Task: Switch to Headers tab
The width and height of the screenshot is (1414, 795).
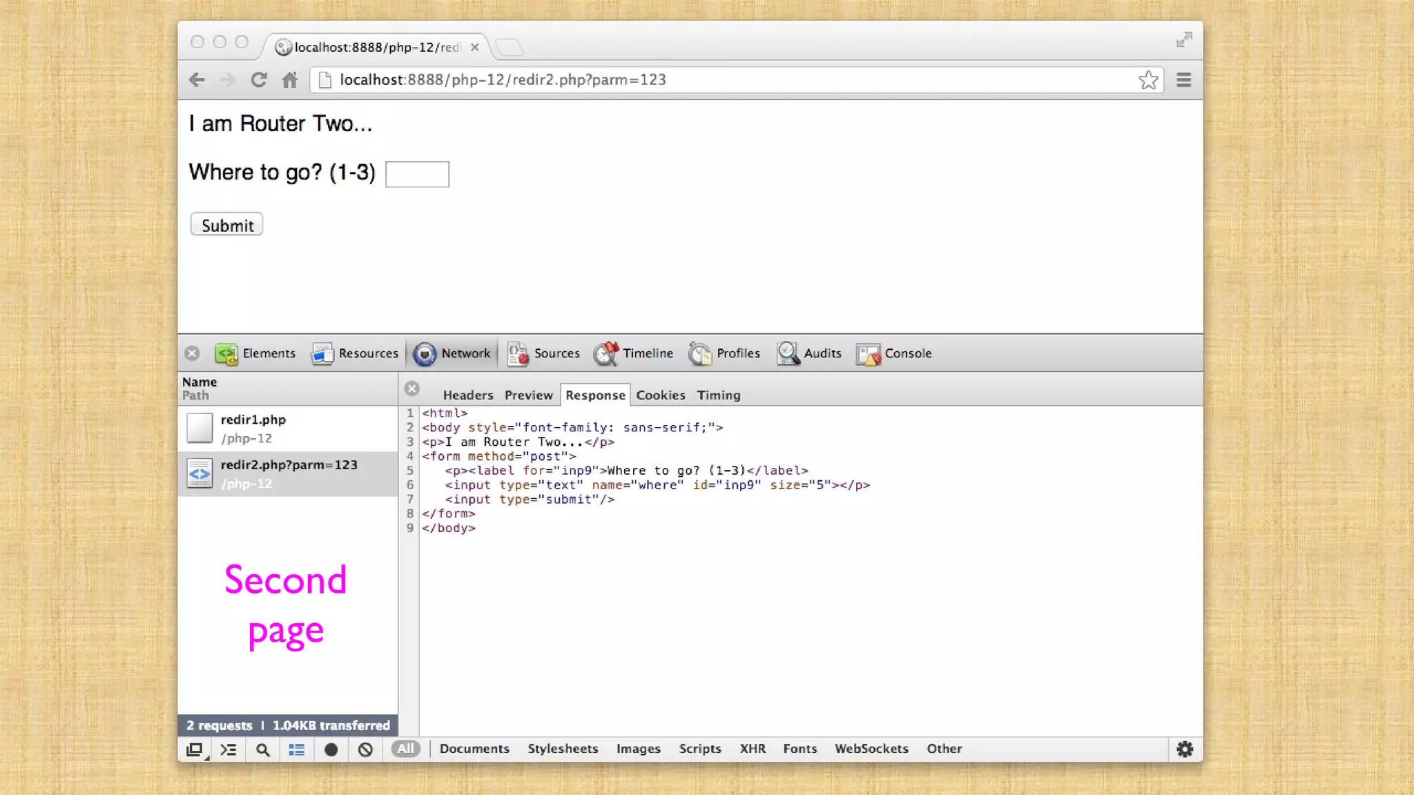Action: (x=467, y=395)
